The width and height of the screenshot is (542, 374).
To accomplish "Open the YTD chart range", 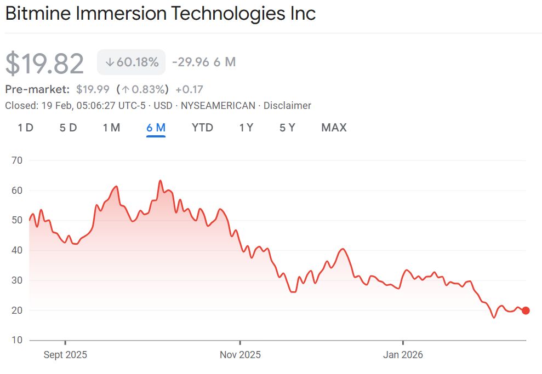I will point(202,128).
